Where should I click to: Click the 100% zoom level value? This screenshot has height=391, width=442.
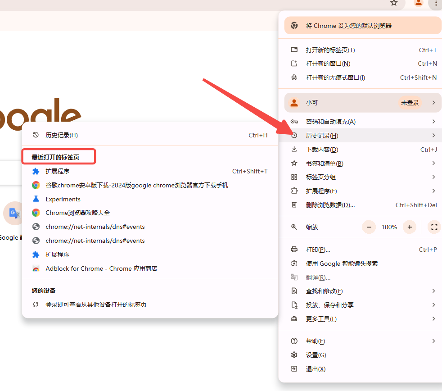[389, 227]
